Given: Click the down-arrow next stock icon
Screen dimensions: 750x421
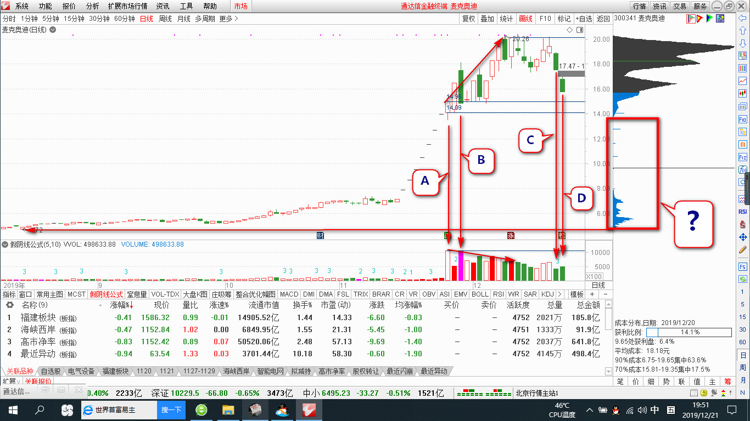Looking at the screenshot, I should point(743,43).
